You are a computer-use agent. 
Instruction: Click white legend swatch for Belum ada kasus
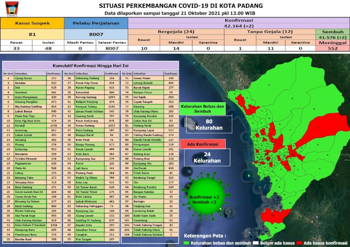255,243
